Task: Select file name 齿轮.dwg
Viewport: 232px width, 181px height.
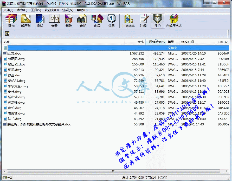Action: [x=15, y=108]
